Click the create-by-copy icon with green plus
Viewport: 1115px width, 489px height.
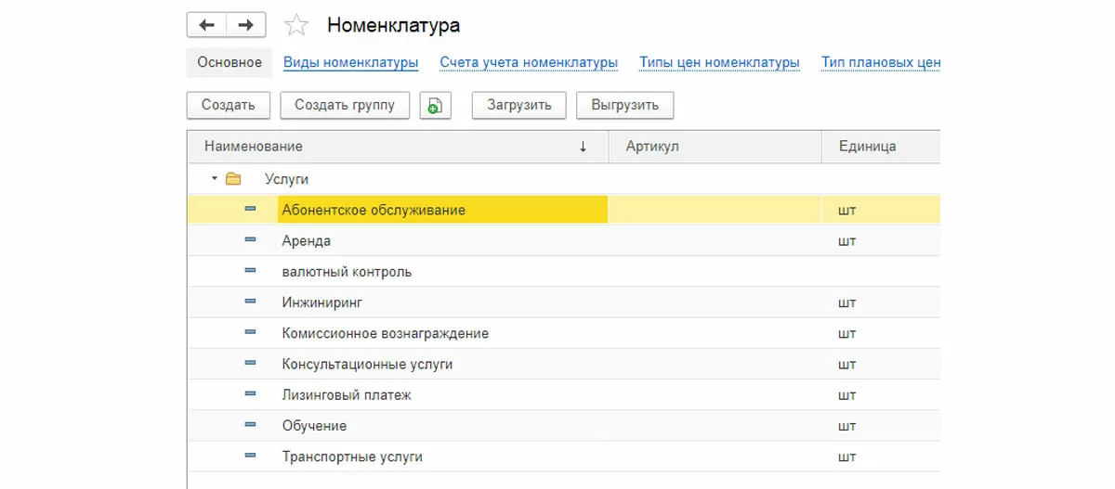pyautogui.click(x=435, y=106)
